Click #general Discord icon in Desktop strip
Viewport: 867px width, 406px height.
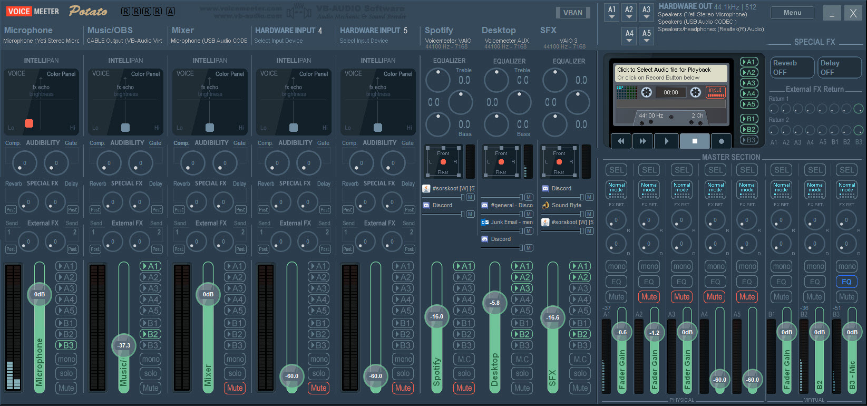pyautogui.click(x=484, y=205)
